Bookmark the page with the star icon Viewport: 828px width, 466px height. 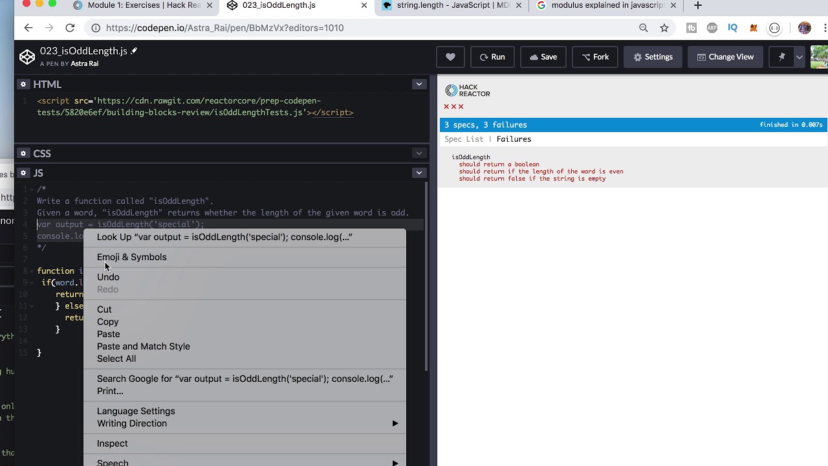(x=664, y=28)
